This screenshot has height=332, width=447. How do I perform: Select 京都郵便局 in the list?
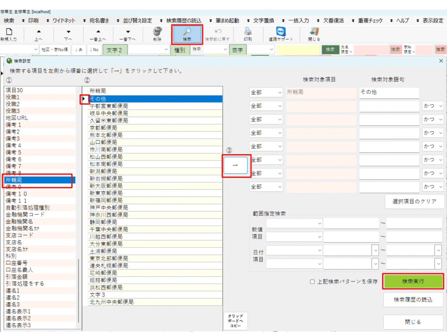103,128
